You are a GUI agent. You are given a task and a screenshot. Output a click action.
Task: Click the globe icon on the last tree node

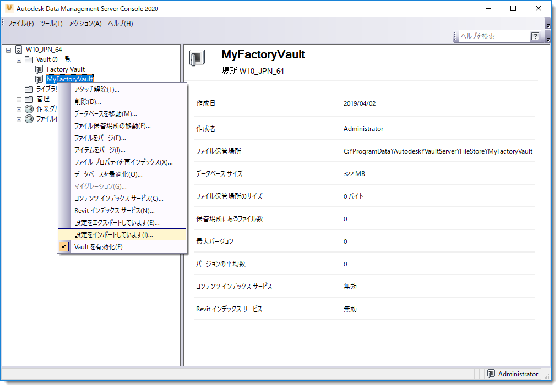tap(29, 119)
